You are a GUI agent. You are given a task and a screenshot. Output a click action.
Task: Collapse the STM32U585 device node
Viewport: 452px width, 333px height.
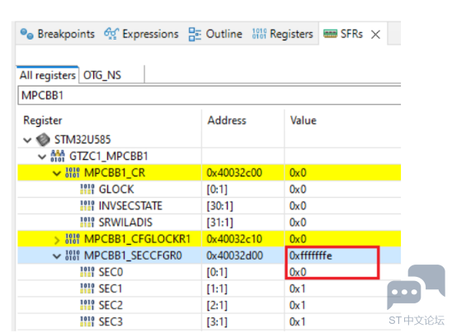coord(27,140)
